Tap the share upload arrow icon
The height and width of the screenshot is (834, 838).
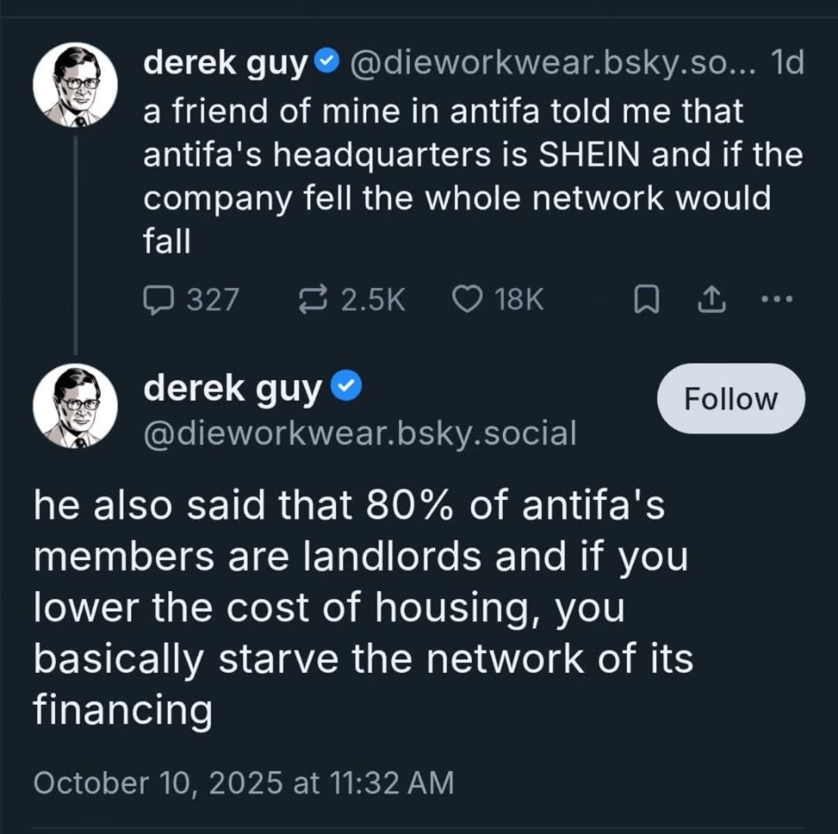709,301
